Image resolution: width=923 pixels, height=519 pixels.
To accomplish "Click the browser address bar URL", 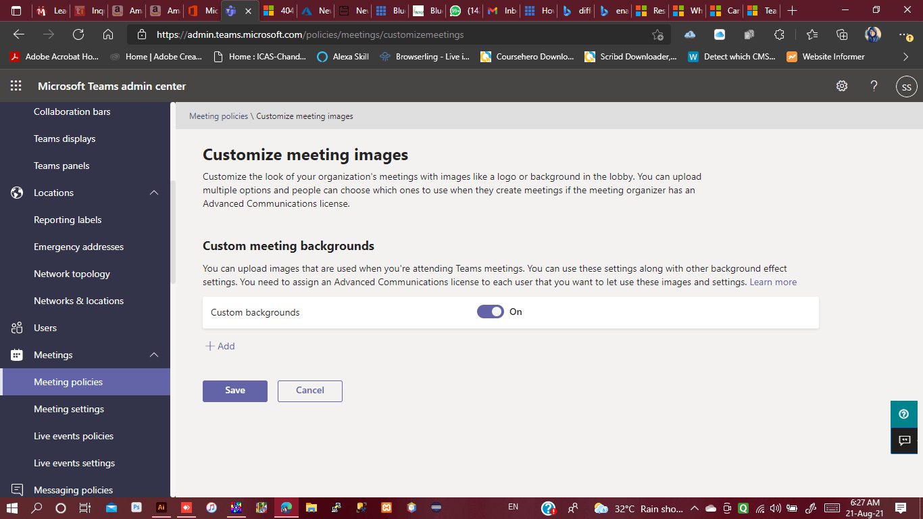I will (310, 34).
